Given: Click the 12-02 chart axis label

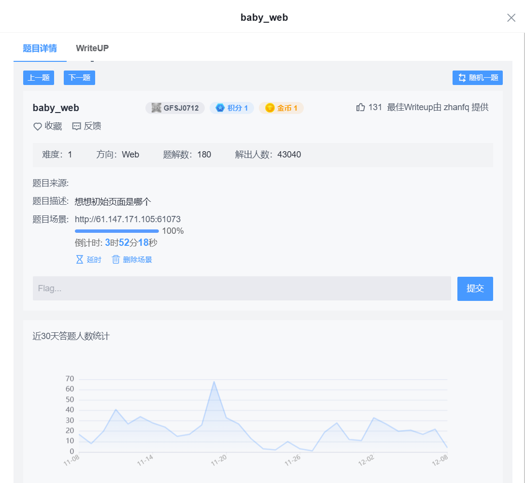Looking at the screenshot, I should coord(366,461).
